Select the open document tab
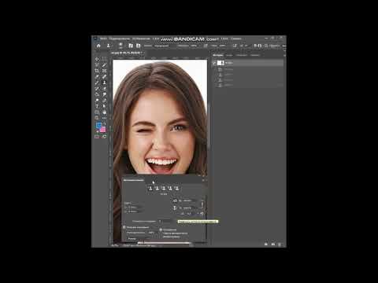The width and height of the screenshot is (378, 283). (x=127, y=53)
